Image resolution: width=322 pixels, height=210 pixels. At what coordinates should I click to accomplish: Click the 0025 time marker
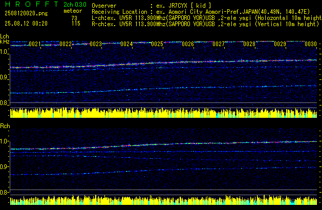[157, 44]
